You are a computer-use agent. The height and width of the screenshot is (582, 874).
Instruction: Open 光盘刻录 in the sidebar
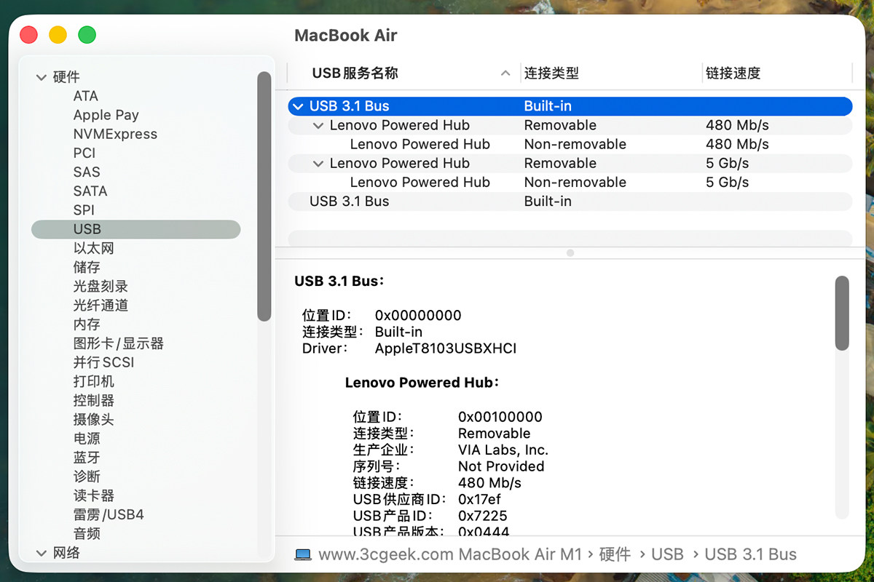(x=101, y=286)
